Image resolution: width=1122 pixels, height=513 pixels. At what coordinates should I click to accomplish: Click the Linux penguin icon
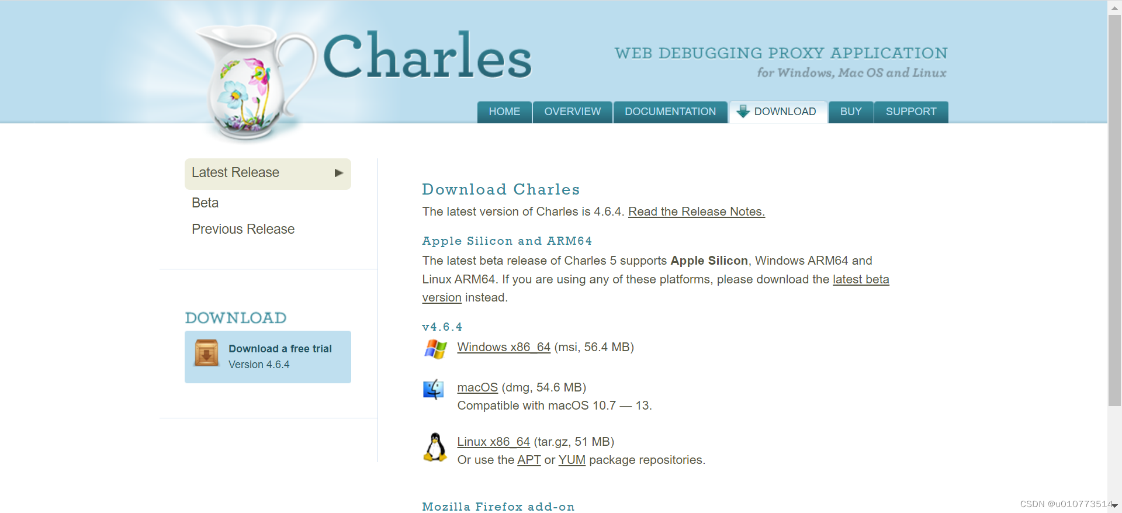[x=435, y=448]
